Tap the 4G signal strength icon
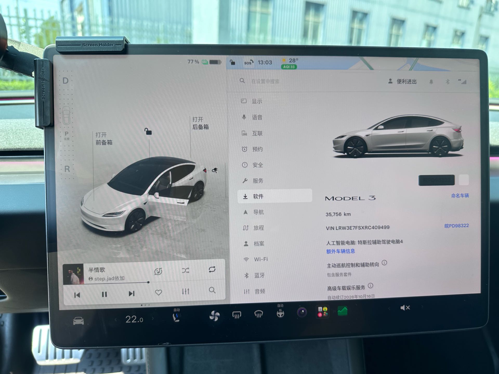This screenshot has width=499, height=374. tap(462, 82)
